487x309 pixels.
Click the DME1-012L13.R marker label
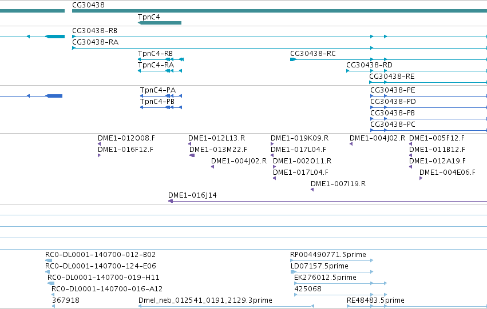(216, 138)
